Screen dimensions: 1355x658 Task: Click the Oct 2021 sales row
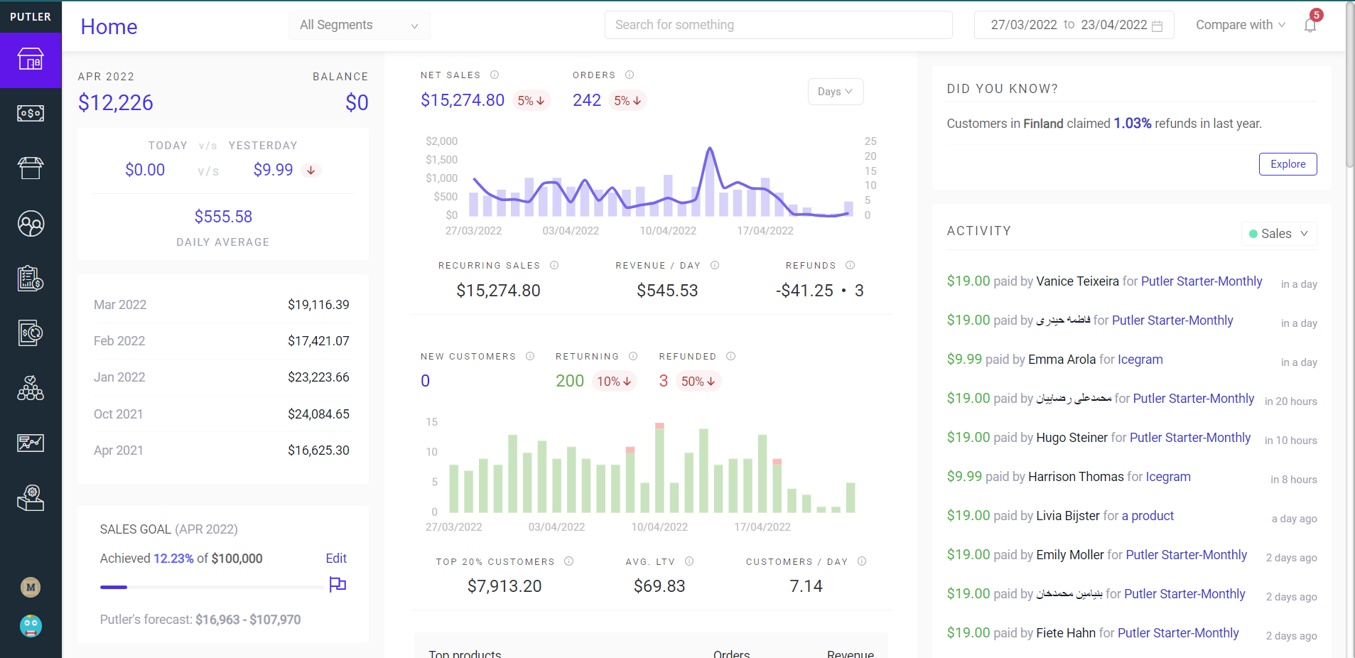[x=222, y=414]
